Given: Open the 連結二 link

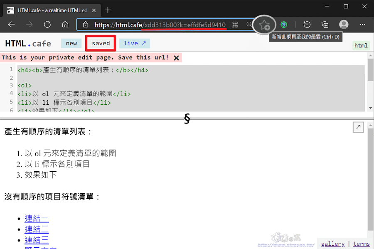Looking at the screenshot, I should 37,229.
